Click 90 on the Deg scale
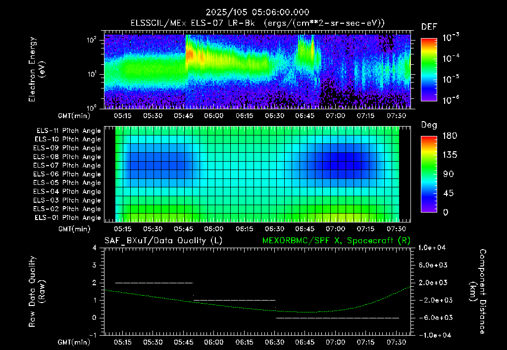The image size is (507, 350). (448, 174)
